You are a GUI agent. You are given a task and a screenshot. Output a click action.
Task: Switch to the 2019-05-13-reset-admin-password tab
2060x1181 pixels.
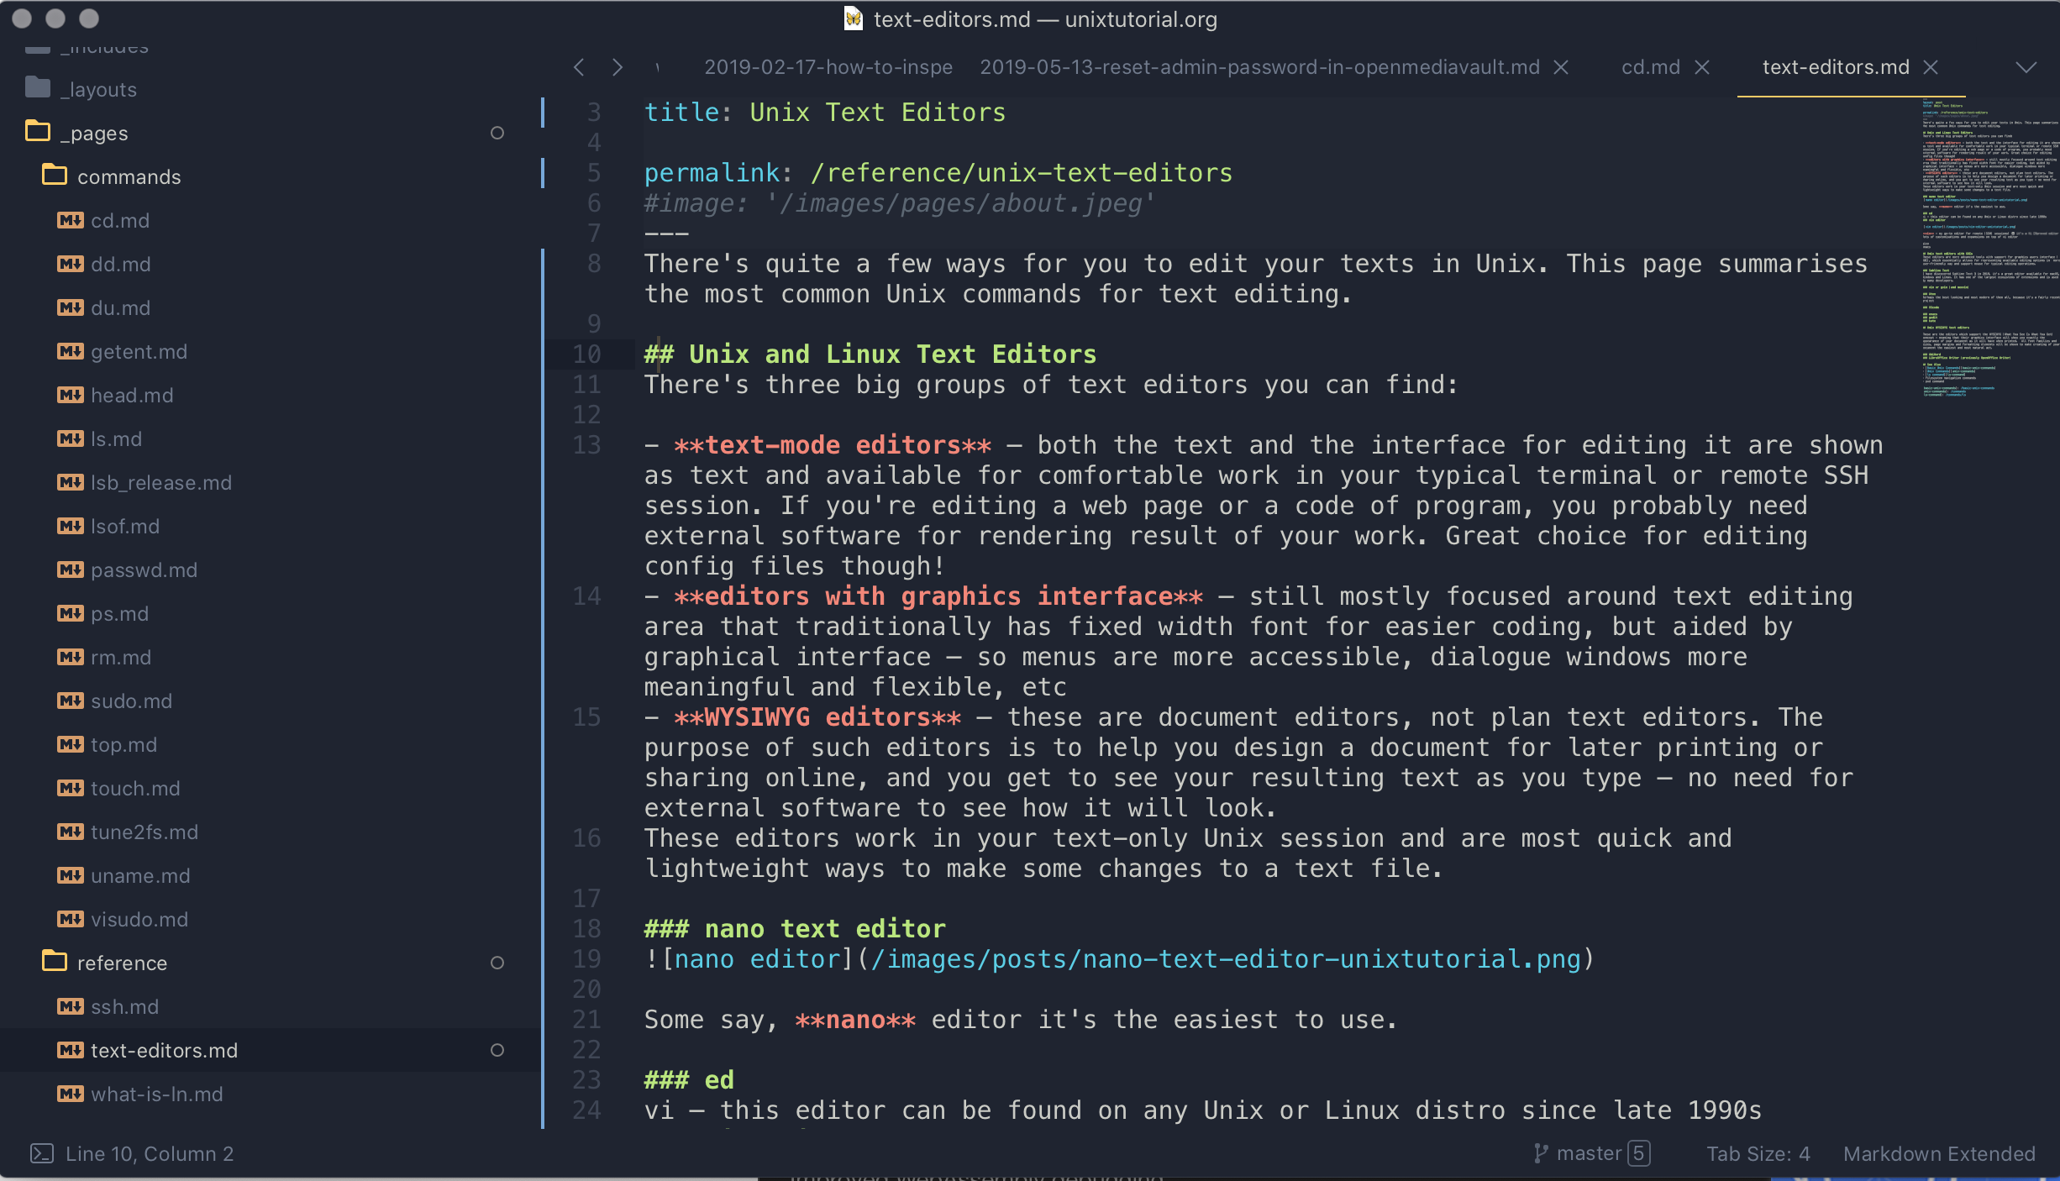[x=1259, y=67]
